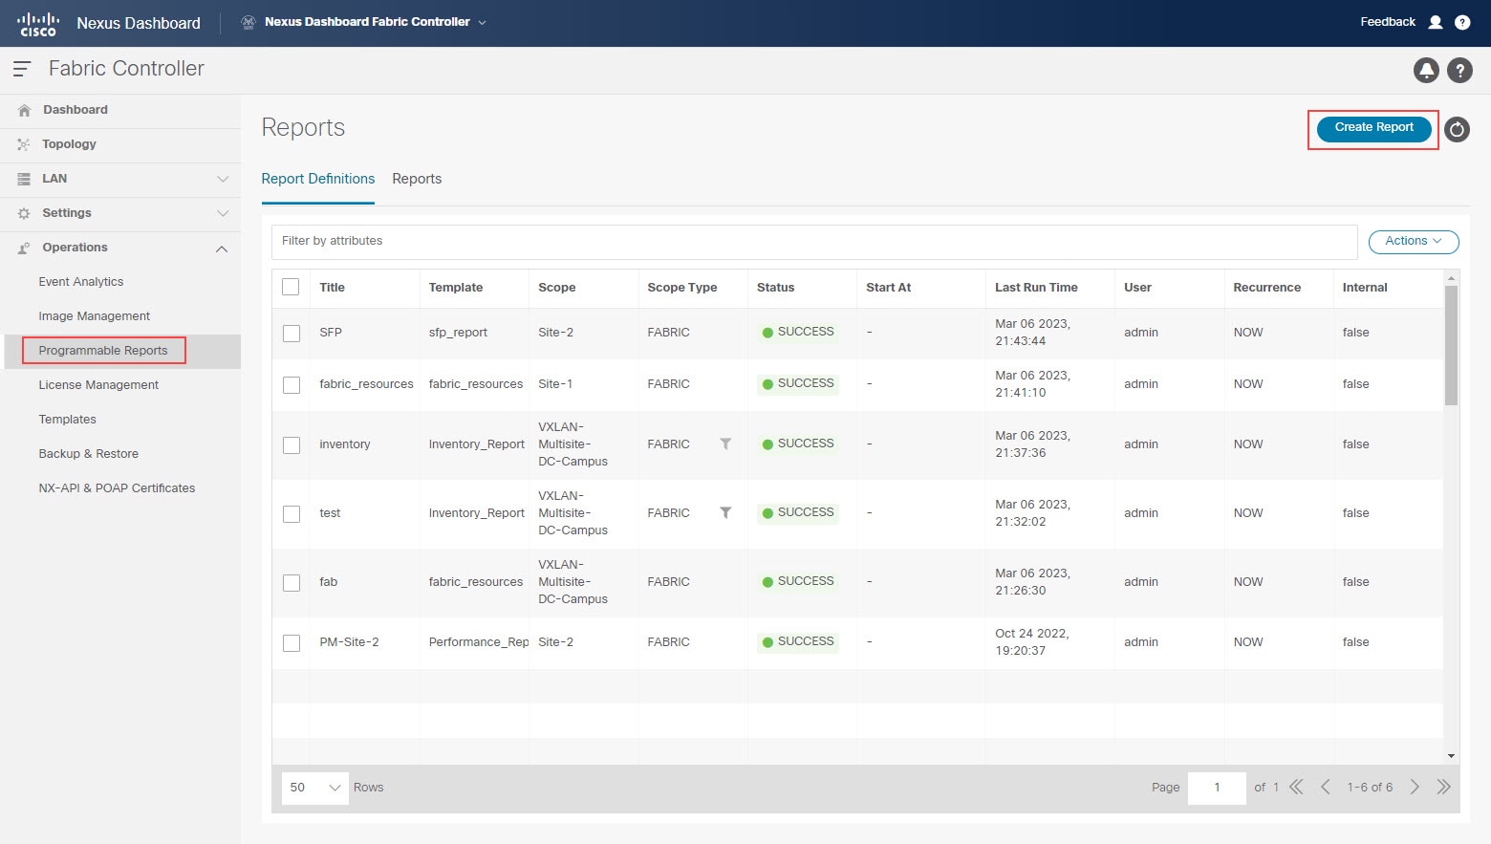Open the Actions dropdown
The width and height of the screenshot is (1491, 844).
[x=1414, y=242]
